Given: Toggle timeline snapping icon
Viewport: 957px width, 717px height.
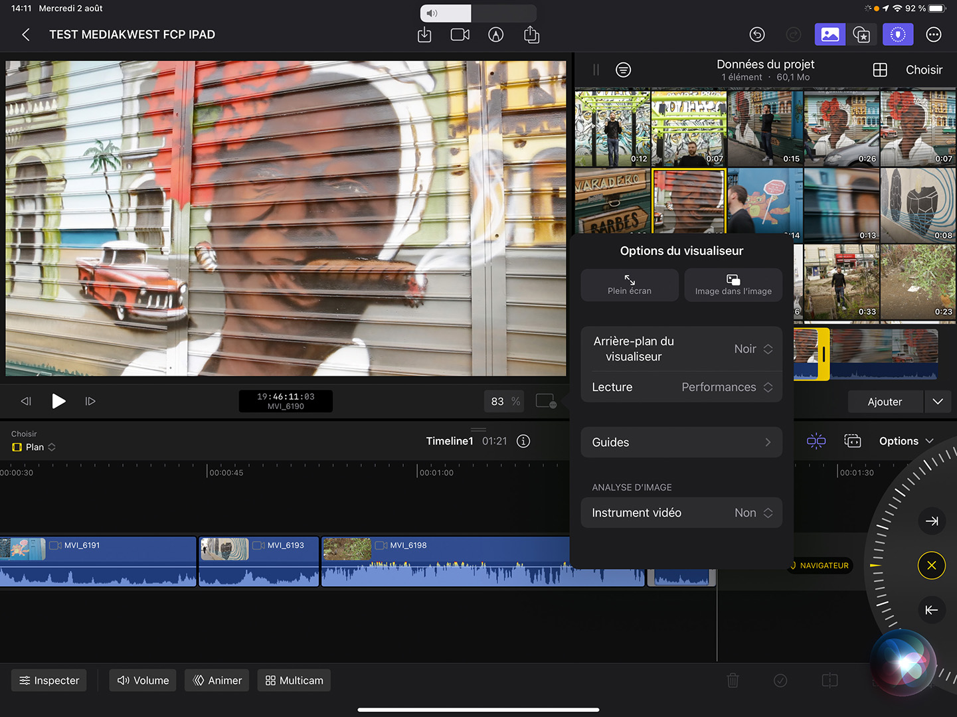Looking at the screenshot, I should pyautogui.click(x=816, y=441).
